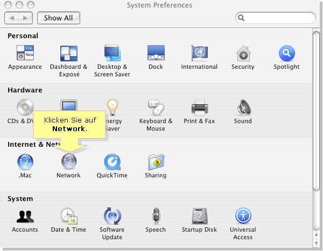
Task: Open Software Update preferences
Action: click(113, 216)
